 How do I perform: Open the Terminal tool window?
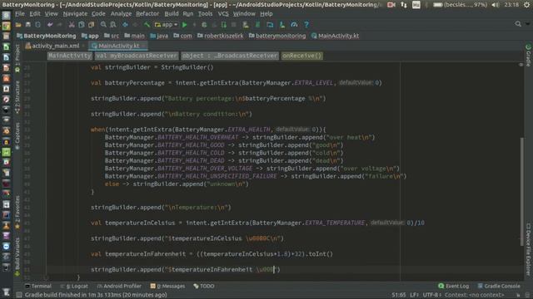click(38, 286)
